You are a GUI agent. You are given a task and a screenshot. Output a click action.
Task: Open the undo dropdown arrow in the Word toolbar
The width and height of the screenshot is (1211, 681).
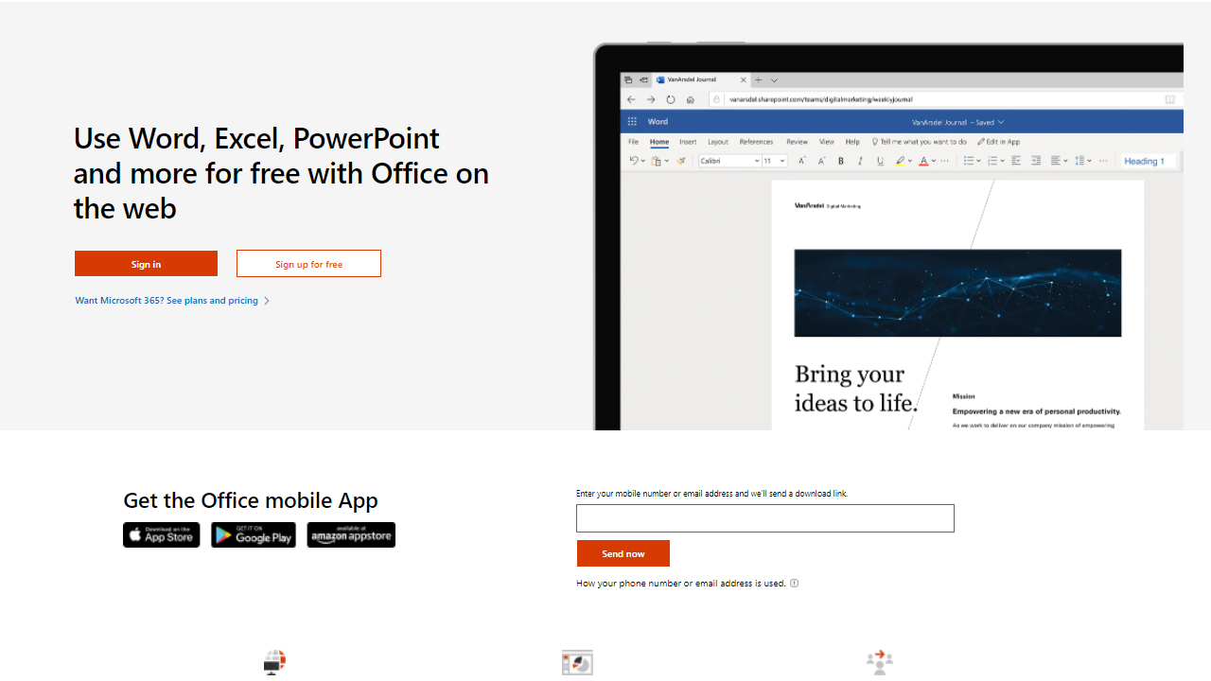click(x=642, y=161)
